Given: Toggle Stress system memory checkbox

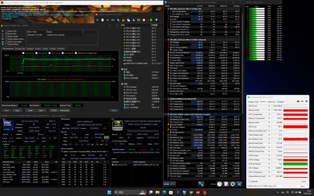Looking at the screenshot, I should tap(7, 39).
